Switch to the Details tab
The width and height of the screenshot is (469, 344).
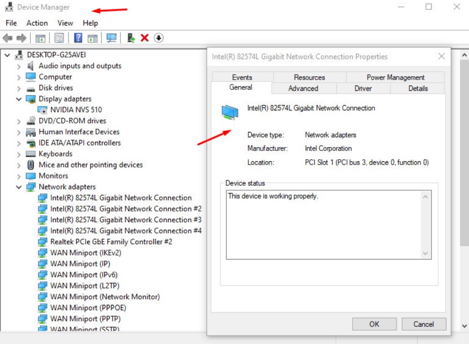click(x=418, y=88)
